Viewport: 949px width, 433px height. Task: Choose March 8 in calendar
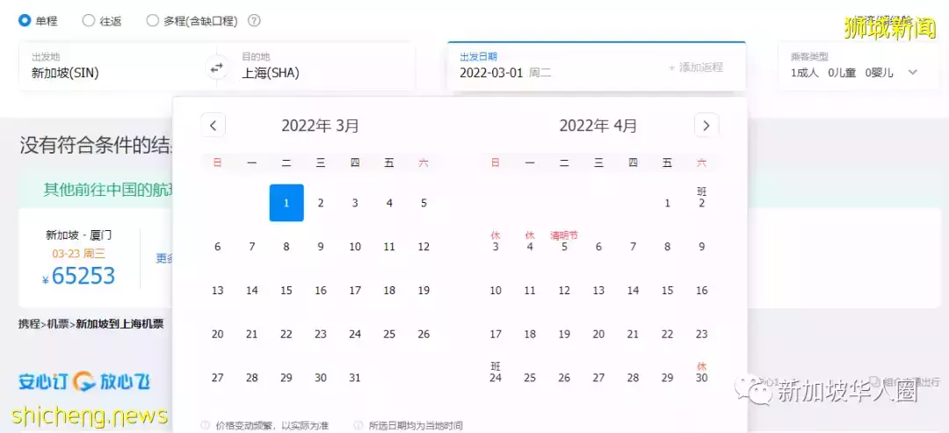tap(286, 247)
